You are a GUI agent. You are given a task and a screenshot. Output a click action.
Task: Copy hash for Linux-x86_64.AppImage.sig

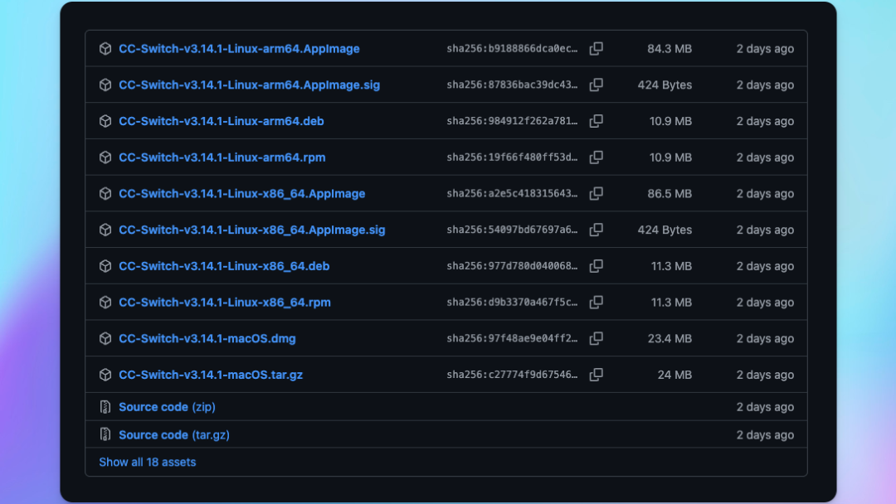596,230
